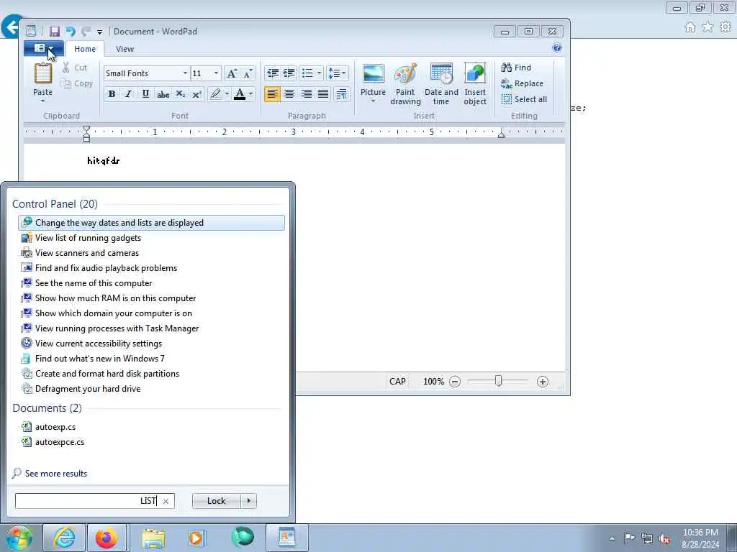Open the font color dropdown arrow
This screenshot has width=737, height=552.
pos(251,94)
